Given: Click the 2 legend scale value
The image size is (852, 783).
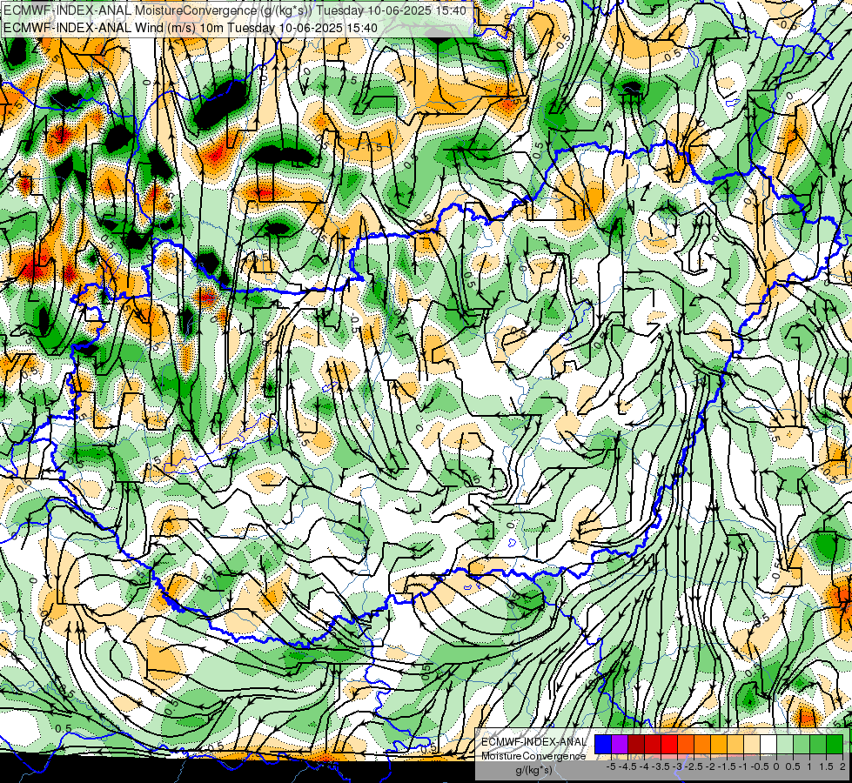Looking at the screenshot, I should (842, 766).
